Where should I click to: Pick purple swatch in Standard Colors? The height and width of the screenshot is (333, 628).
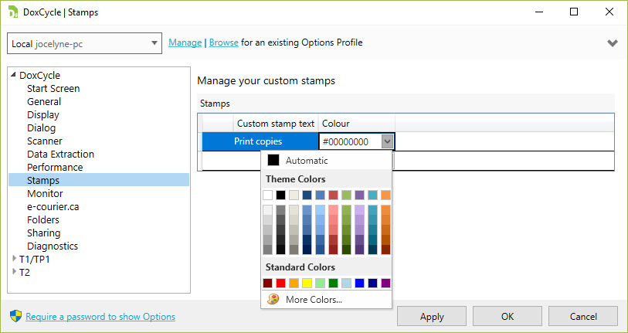click(385, 284)
